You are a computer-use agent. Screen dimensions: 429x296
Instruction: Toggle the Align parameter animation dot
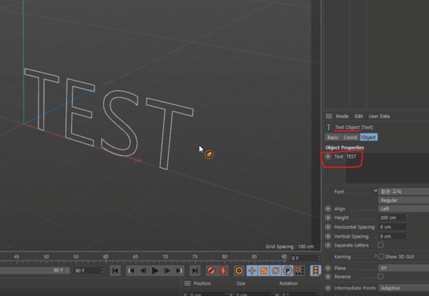(328, 209)
